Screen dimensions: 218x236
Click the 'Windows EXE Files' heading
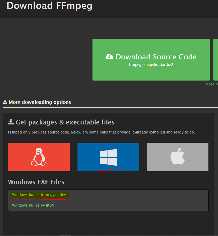tap(36, 182)
